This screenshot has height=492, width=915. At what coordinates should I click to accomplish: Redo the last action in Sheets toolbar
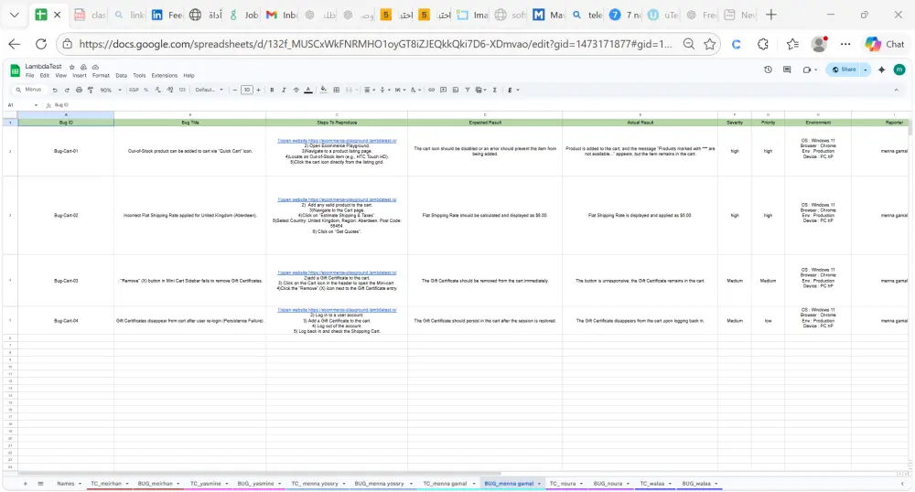click(x=67, y=91)
